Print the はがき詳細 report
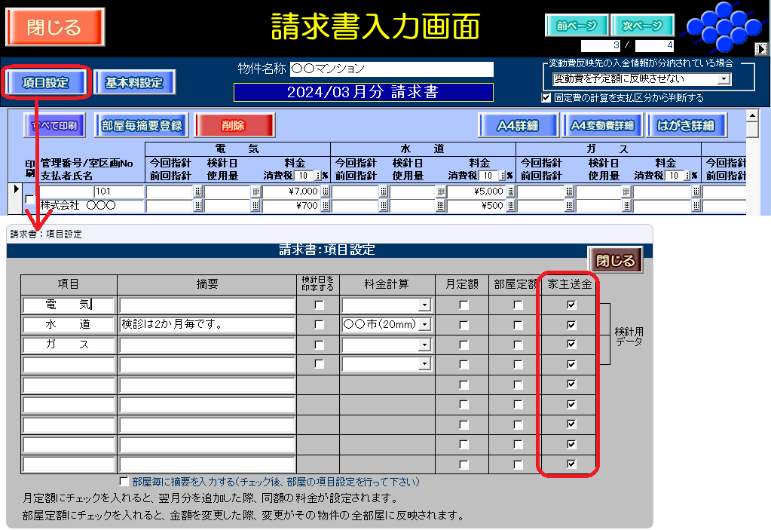 685,126
